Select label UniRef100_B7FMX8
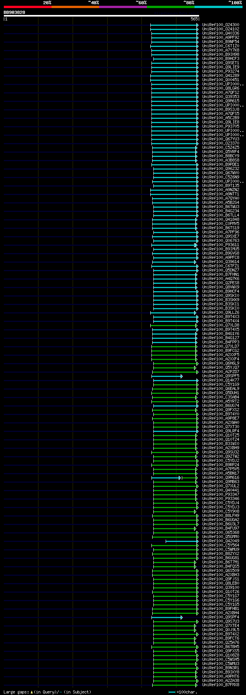 click(x=221, y=685)
